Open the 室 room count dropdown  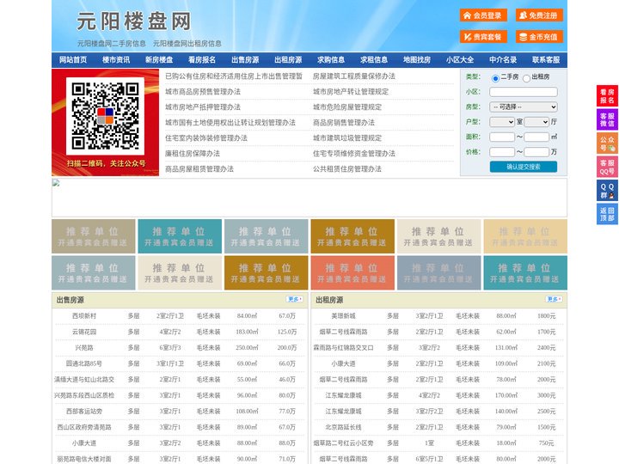coord(502,122)
